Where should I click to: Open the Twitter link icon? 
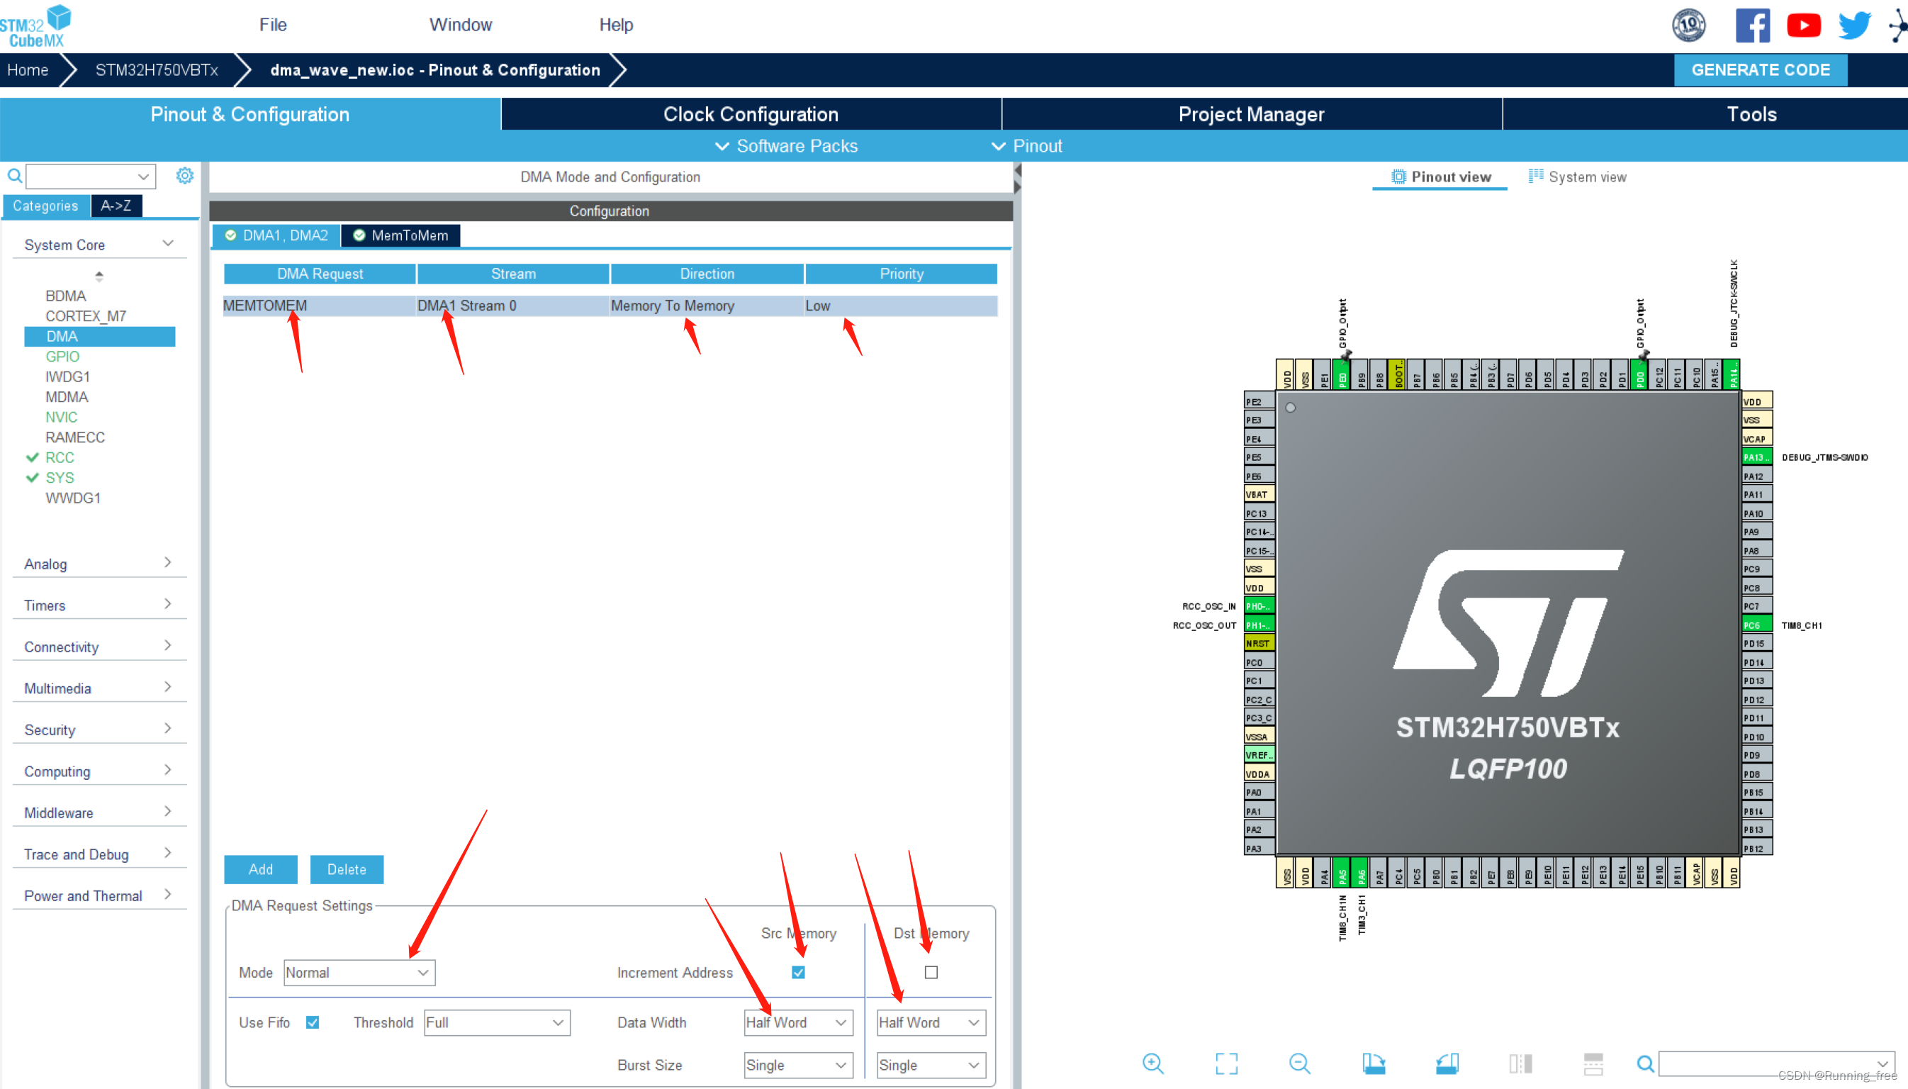pyautogui.click(x=1854, y=26)
